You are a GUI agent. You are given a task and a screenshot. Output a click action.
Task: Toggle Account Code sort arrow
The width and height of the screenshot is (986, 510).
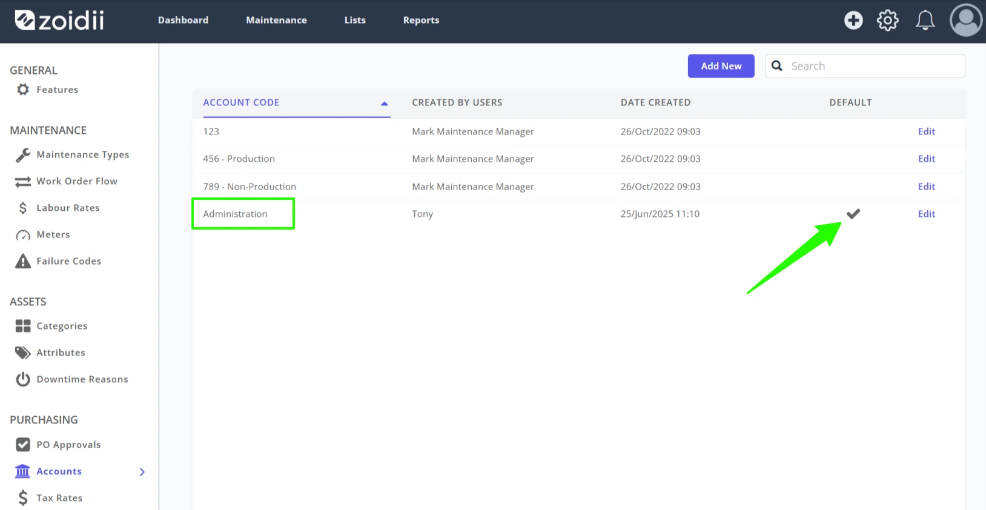(x=384, y=104)
